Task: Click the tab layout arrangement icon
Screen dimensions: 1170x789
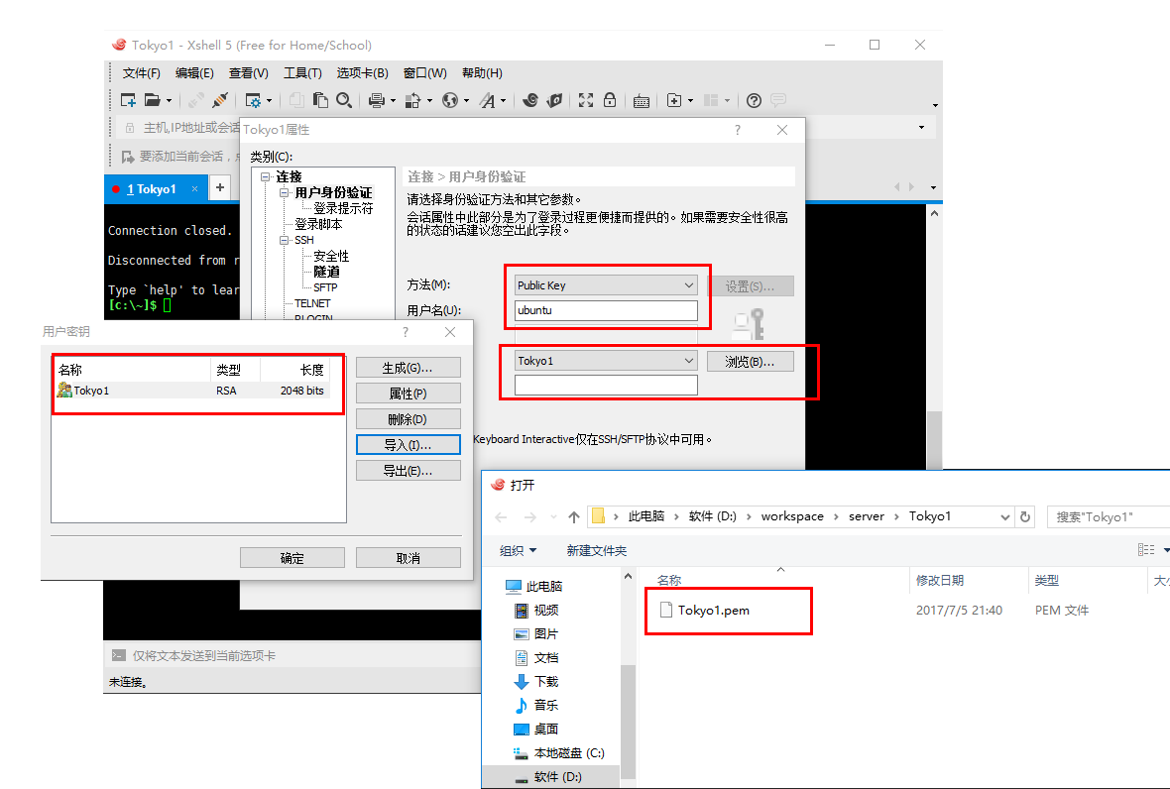Action: click(711, 100)
